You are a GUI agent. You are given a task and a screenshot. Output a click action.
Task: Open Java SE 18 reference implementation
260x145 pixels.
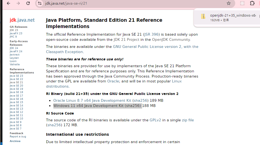click(x=16, y=92)
